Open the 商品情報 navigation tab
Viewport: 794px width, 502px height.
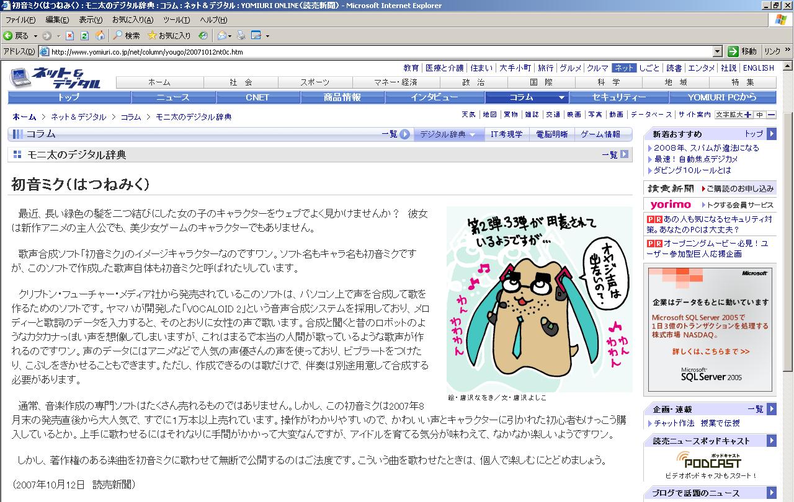pos(342,97)
